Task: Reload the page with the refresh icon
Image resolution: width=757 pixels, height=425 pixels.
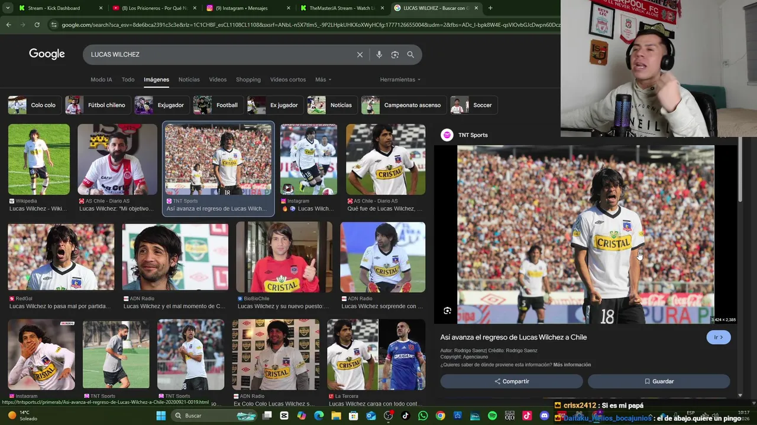Action: [x=37, y=25]
